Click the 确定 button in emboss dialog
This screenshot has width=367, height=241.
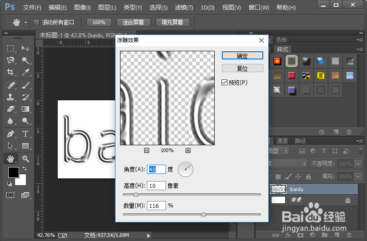[242, 55]
